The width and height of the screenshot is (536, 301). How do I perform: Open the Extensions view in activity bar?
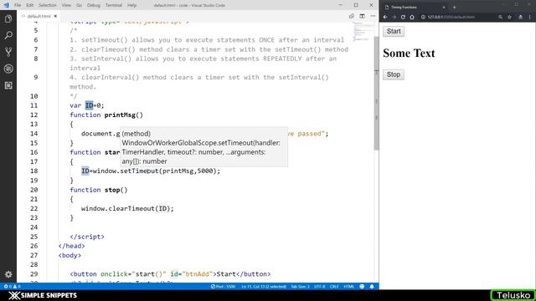click(x=8, y=85)
